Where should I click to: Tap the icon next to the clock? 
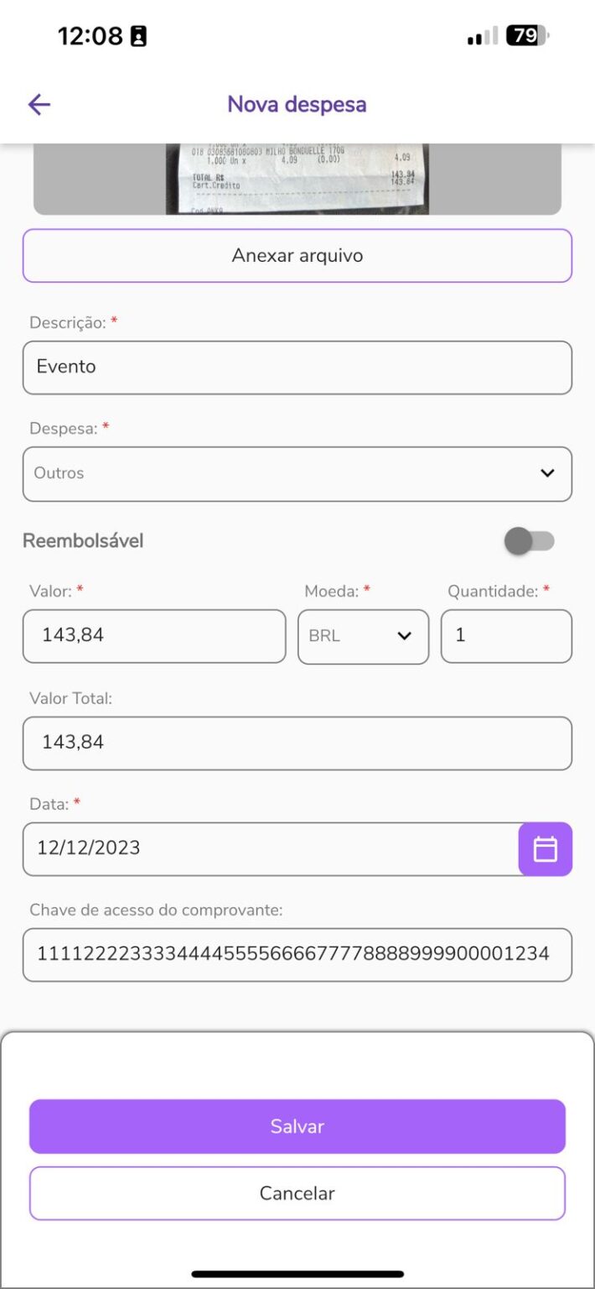137,35
